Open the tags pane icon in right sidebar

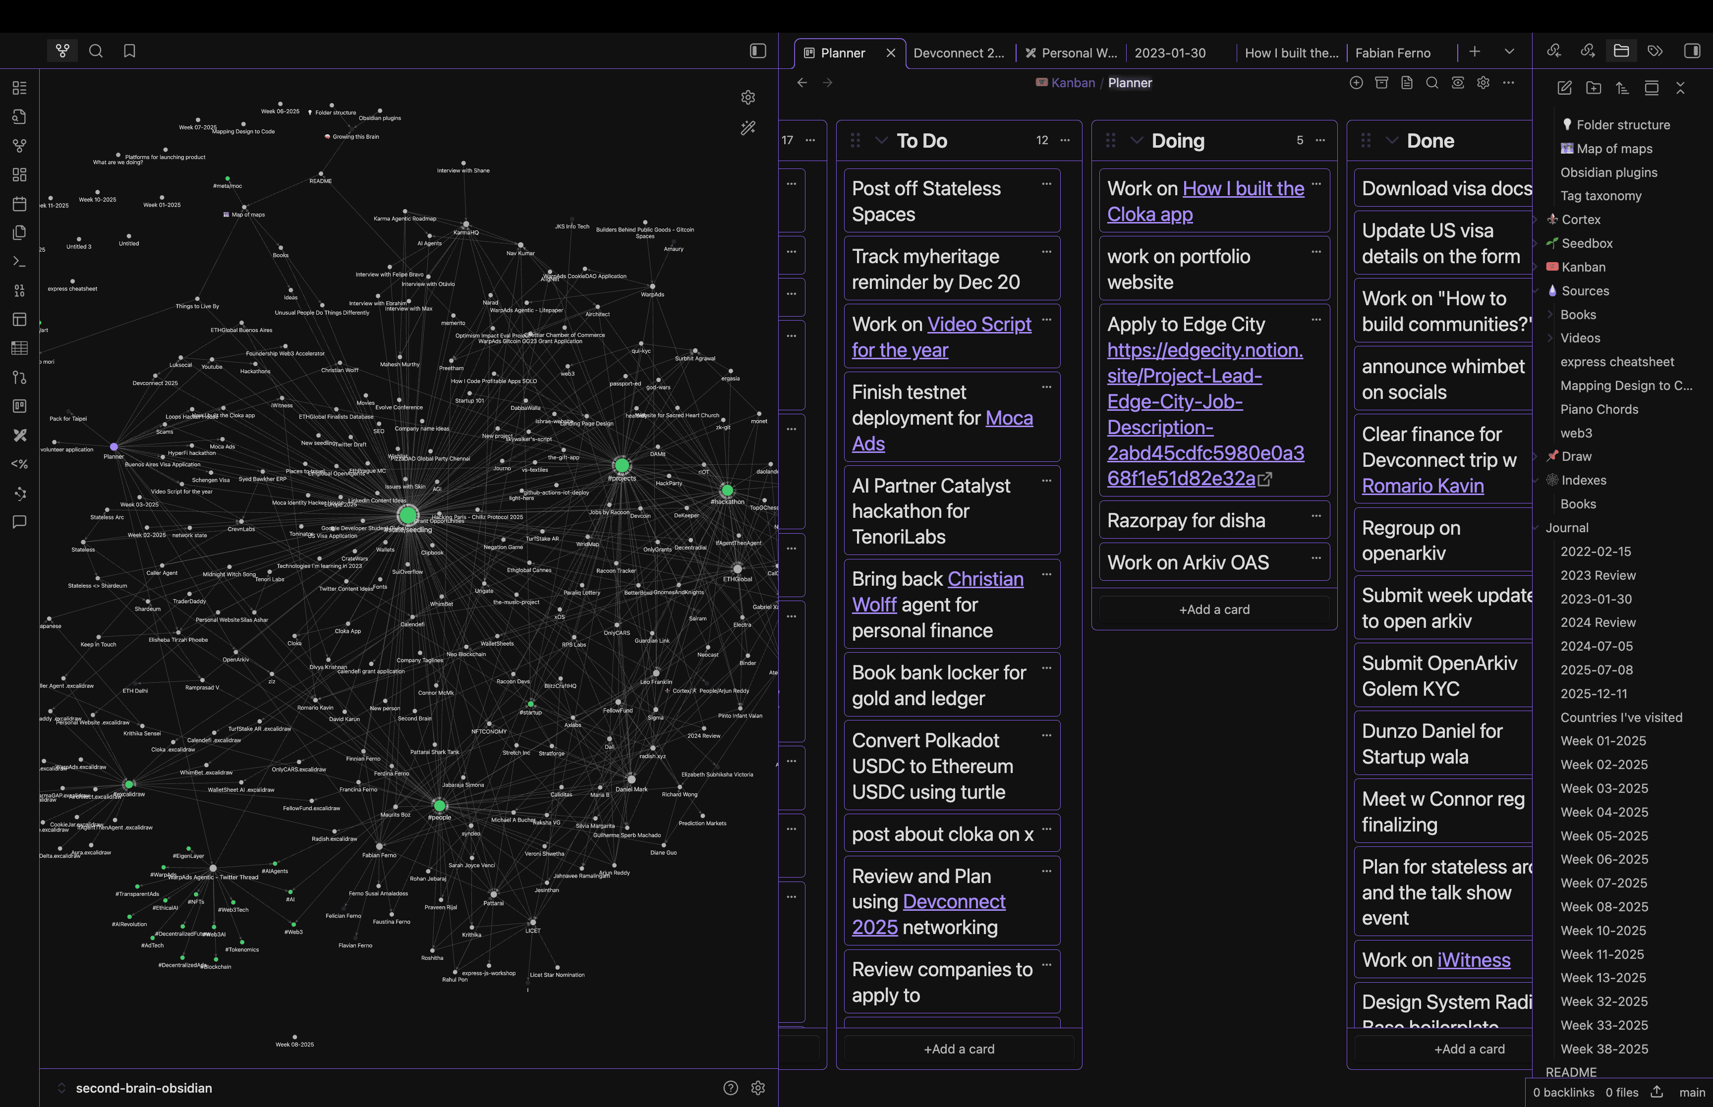1654,51
